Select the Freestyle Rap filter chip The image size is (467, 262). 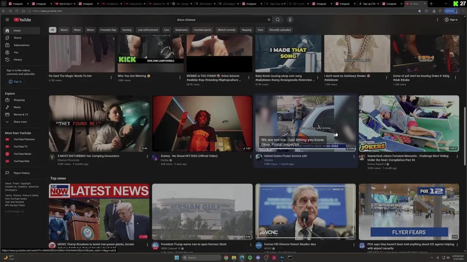pos(108,30)
